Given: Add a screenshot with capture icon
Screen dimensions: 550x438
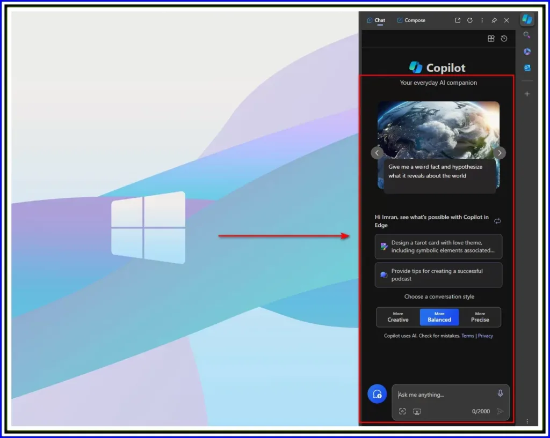Looking at the screenshot, I should point(417,411).
